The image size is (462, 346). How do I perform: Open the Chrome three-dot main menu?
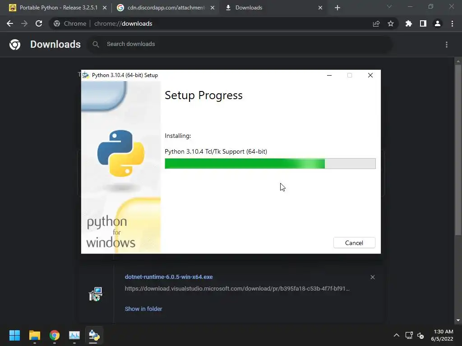452,23
